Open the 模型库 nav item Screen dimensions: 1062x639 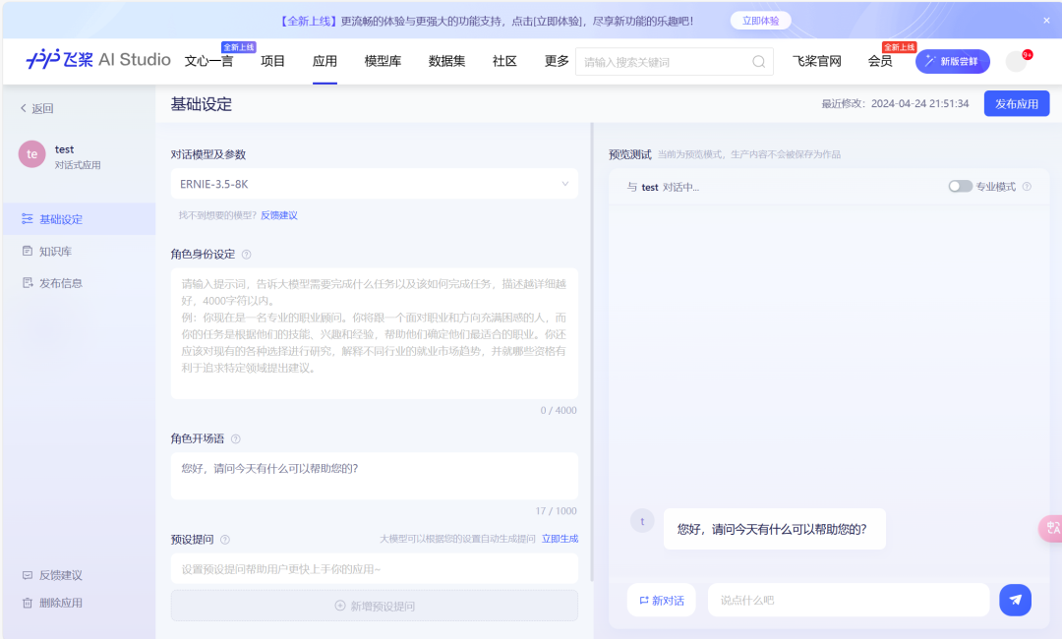click(383, 61)
